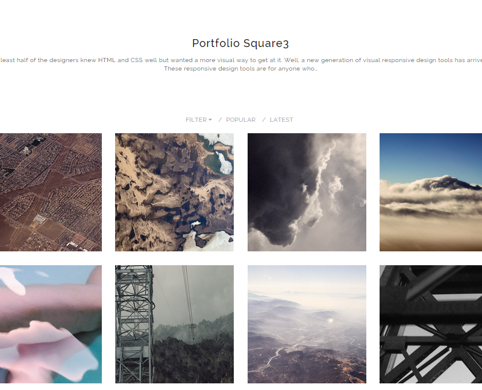Screen dimensions: 482x390
Task: Open the pink abstract shapes image
Action: (51, 324)
